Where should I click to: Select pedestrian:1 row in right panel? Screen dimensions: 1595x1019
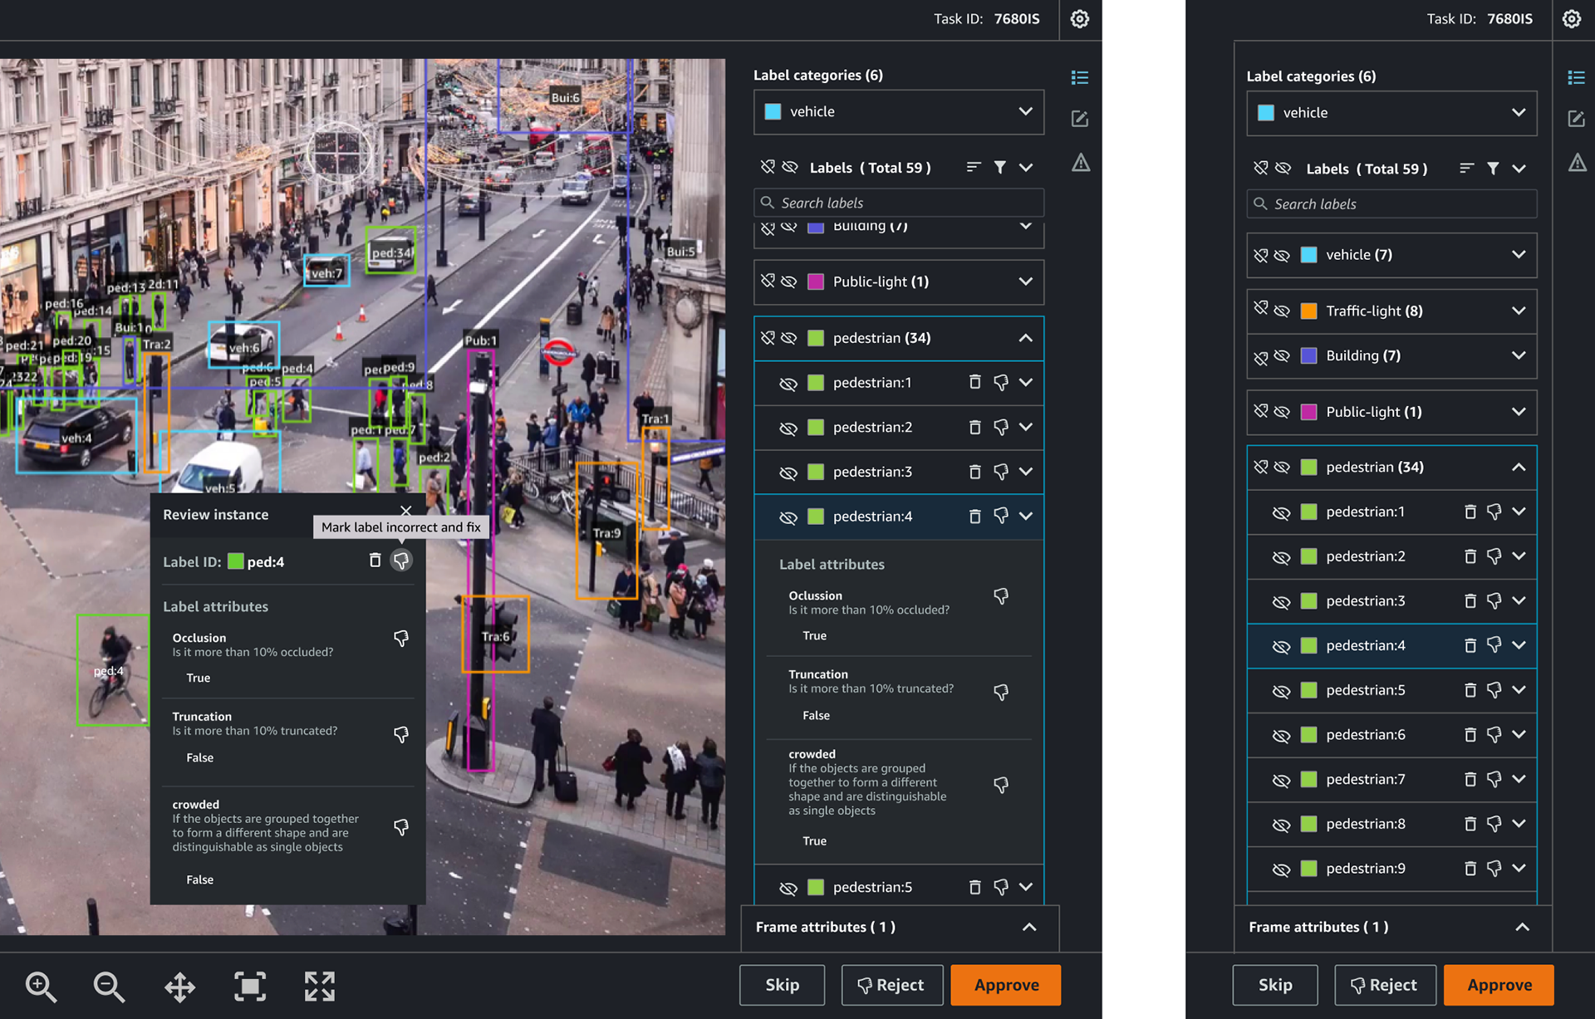click(1391, 512)
